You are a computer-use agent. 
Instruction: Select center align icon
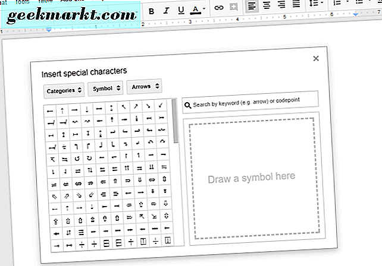[267, 7]
